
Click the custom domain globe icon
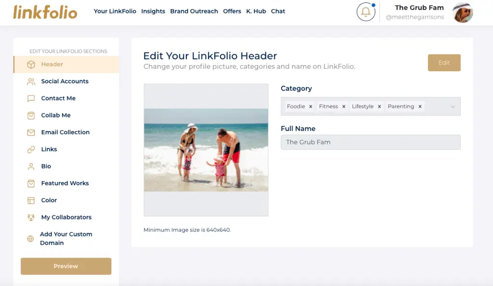pyautogui.click(x=31, y=238)
